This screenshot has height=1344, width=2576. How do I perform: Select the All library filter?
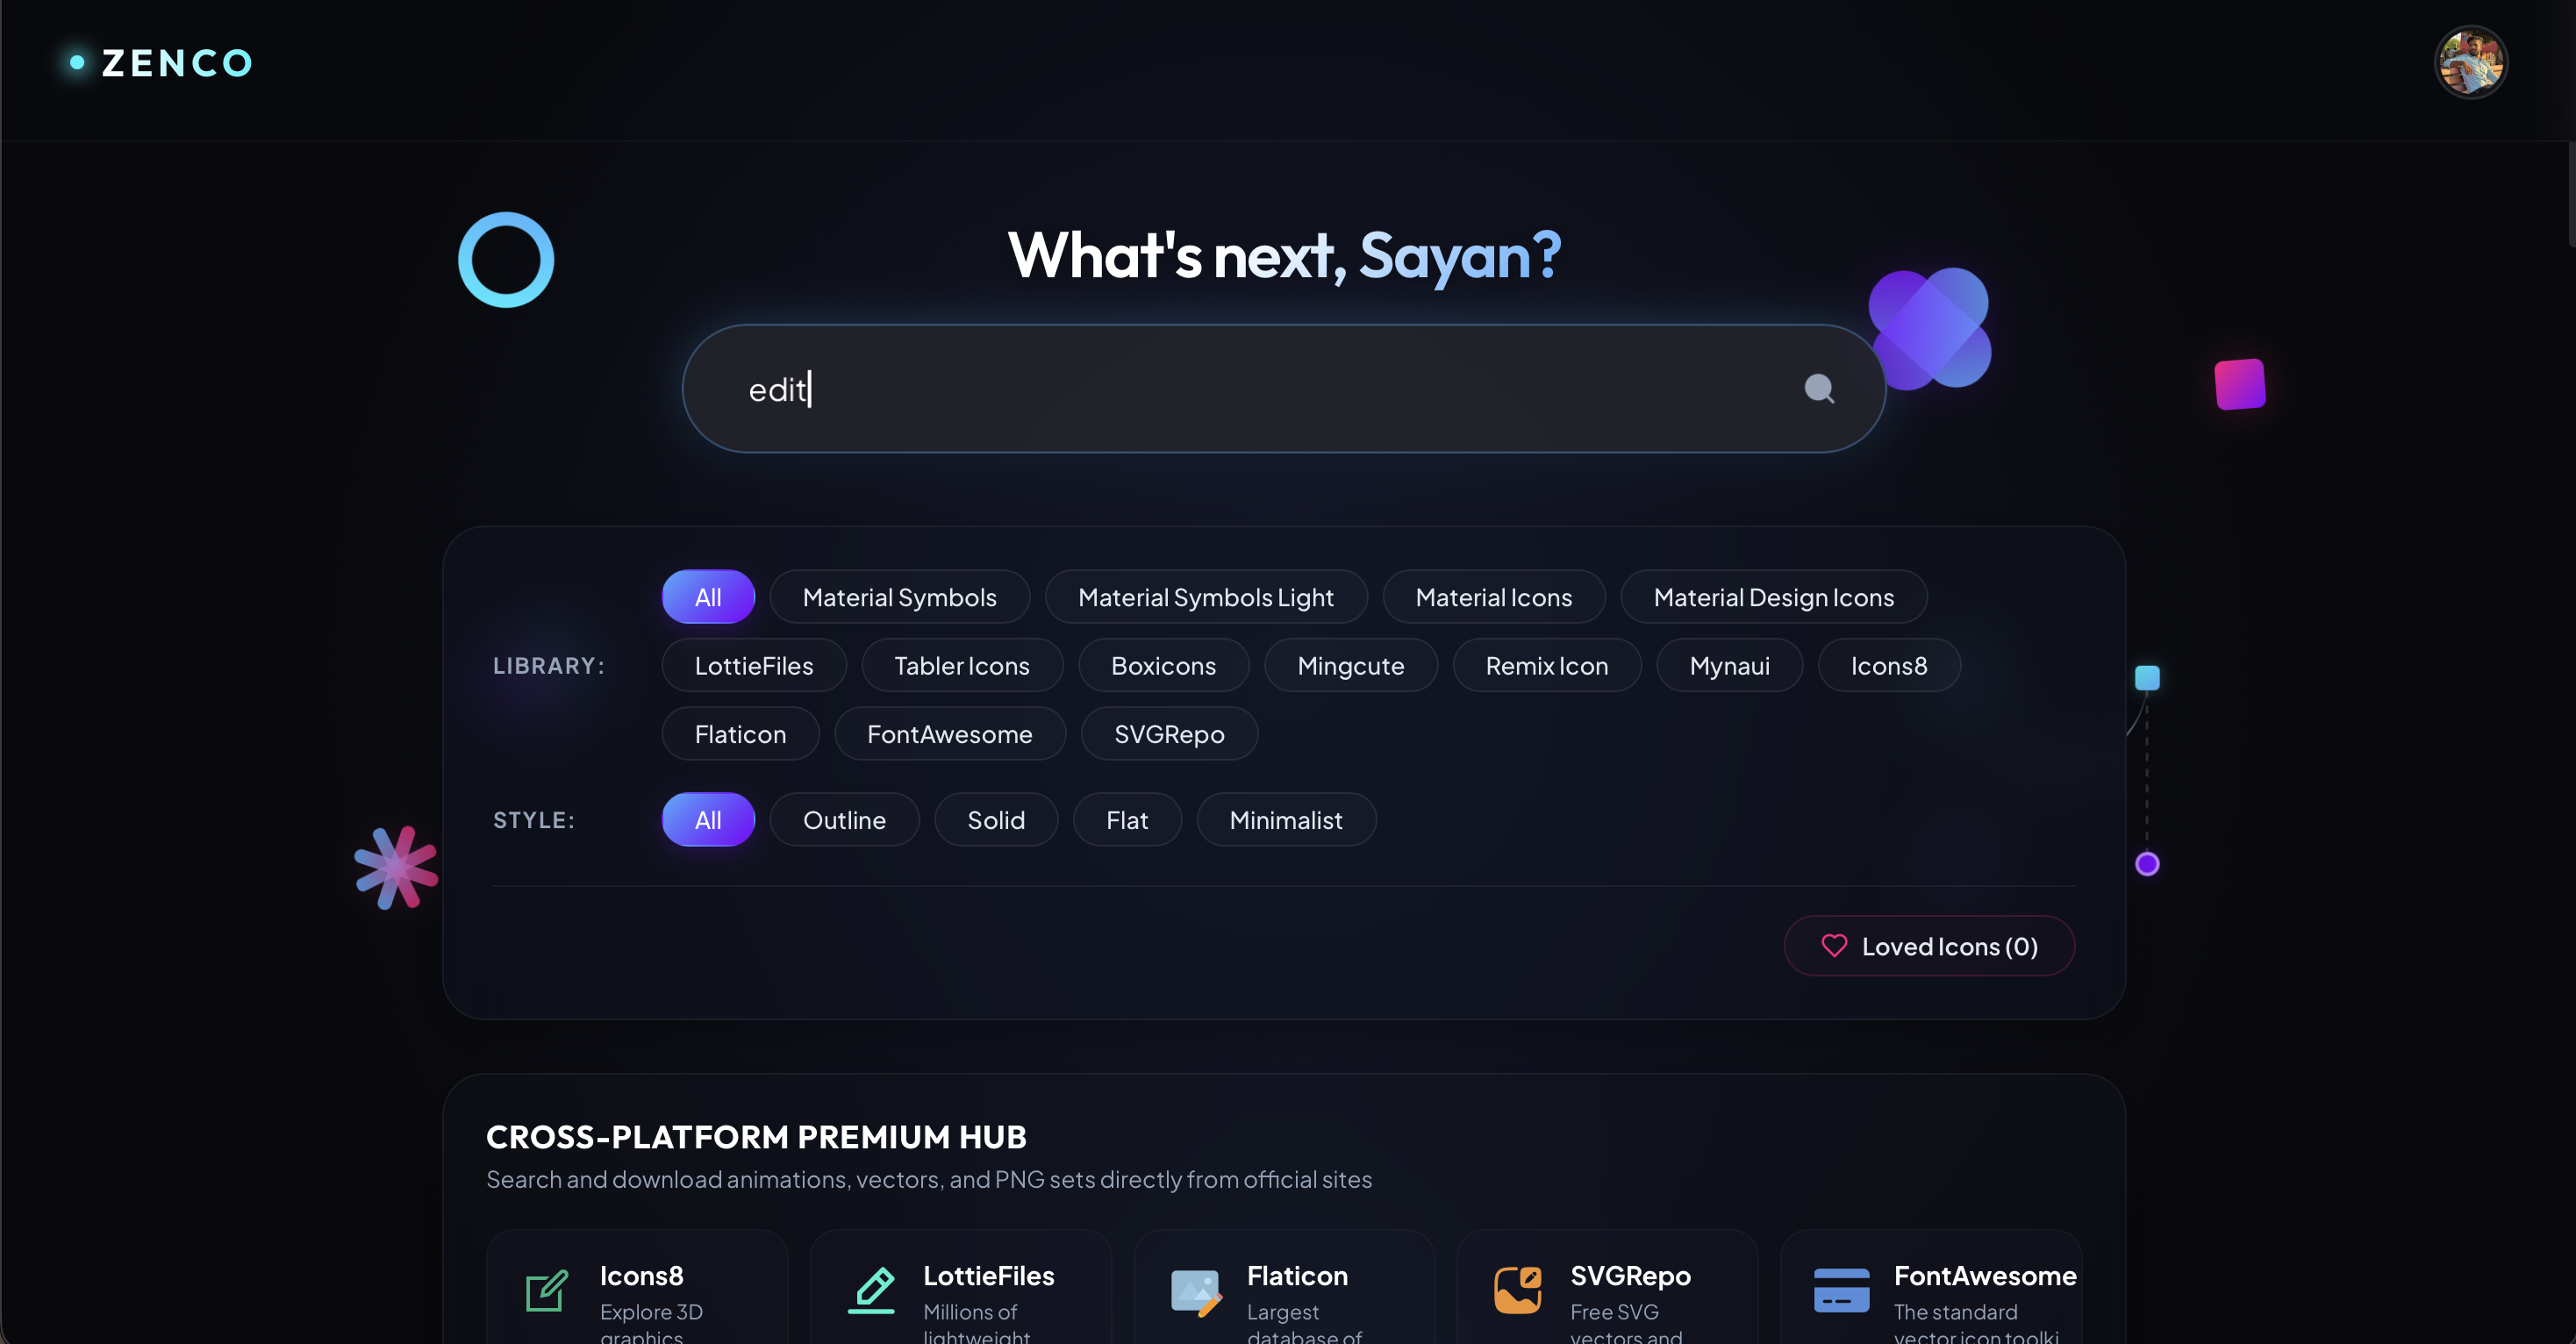708,597
